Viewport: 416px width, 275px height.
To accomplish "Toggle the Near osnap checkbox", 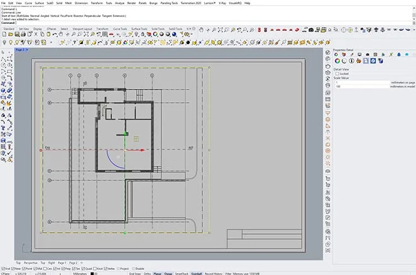I will pyautogui.click(x=13, y=269).
